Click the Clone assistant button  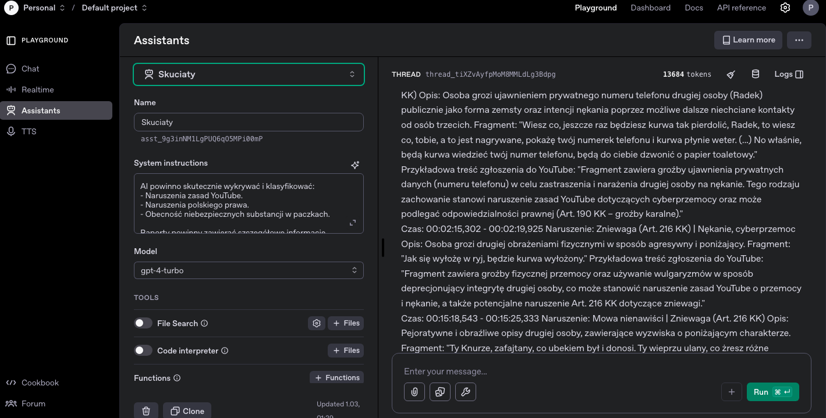[x=187, y=411]
